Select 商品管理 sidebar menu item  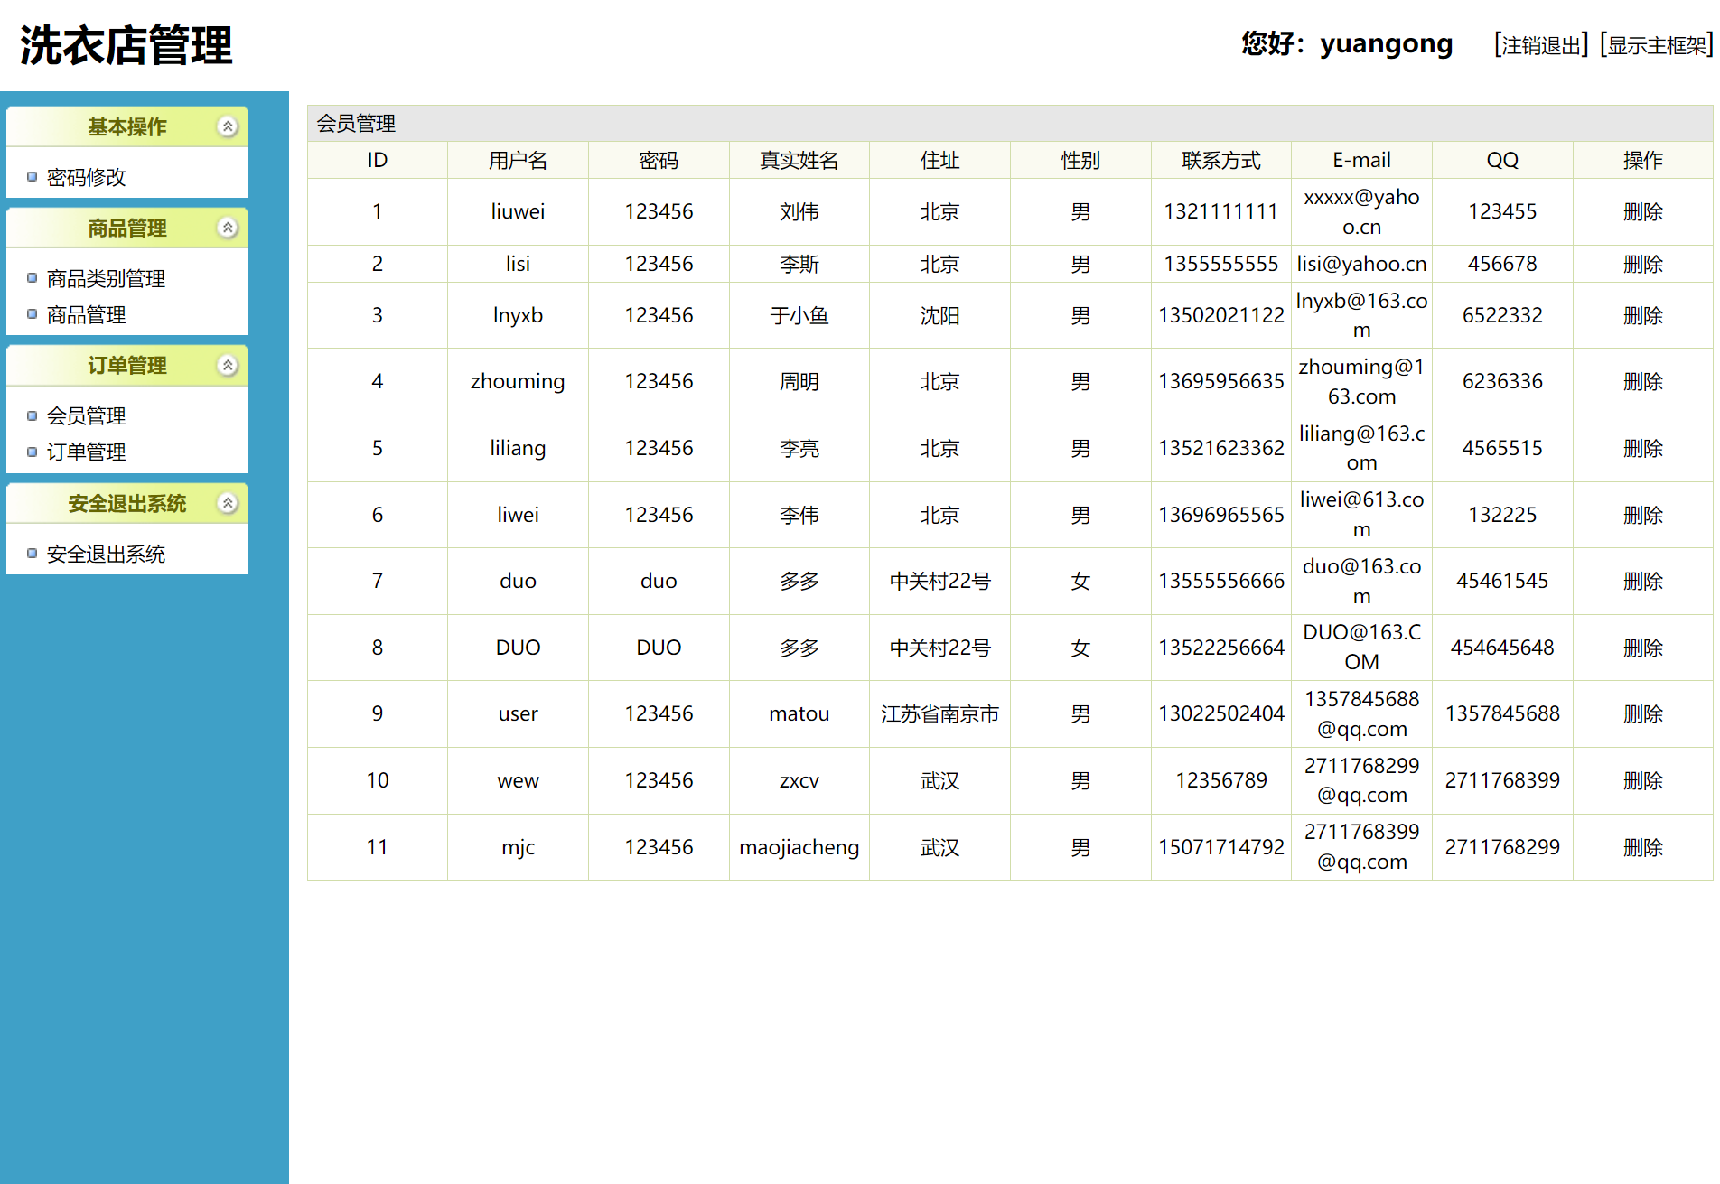pos(86,315)
